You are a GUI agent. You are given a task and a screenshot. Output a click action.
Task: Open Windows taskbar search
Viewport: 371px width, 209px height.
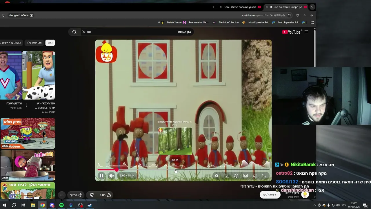click(14, 205)
